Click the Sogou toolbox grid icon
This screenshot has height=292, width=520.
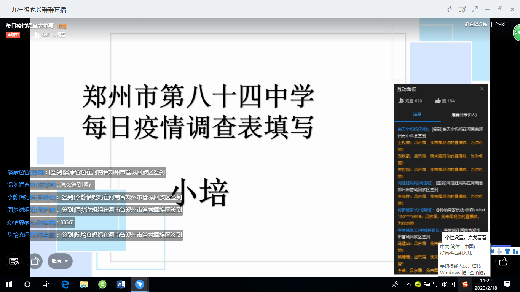[x=516, y=251]
